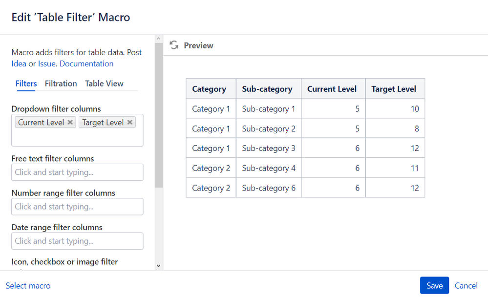This screenshot has width=488, height=297.
Task: Open the Documentation link
Action: coord(86,64)
